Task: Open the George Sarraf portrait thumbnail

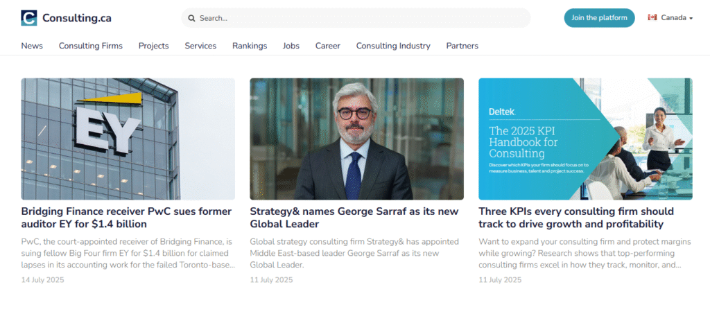Action: pyautogui.click(x=357, y=139)
